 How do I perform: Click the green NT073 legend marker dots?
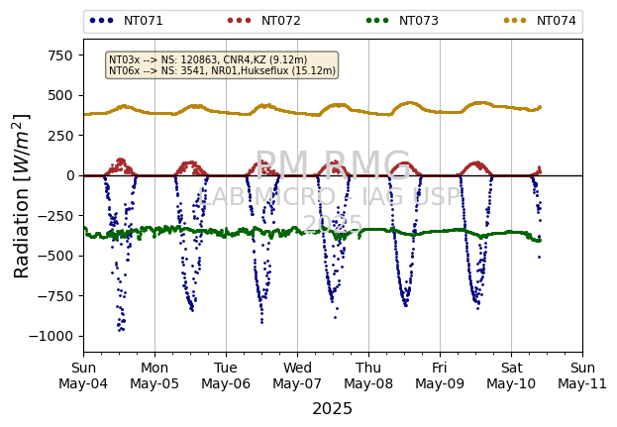(x=377, y=21)
